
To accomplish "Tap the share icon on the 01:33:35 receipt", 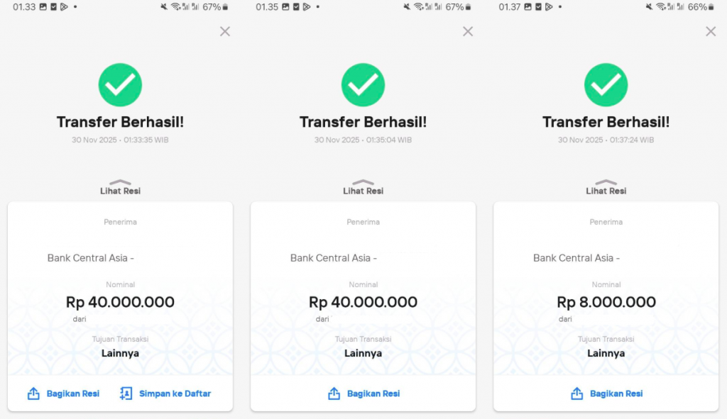I will point(33,393).
